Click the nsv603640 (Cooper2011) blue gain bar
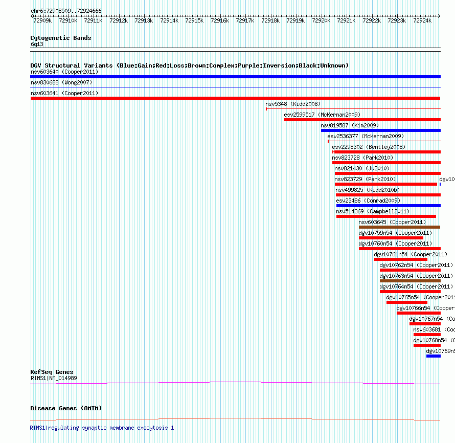Image resolution: width=455 pixels, height=443 pixels. pyautogui.click(x=235, y=77)
